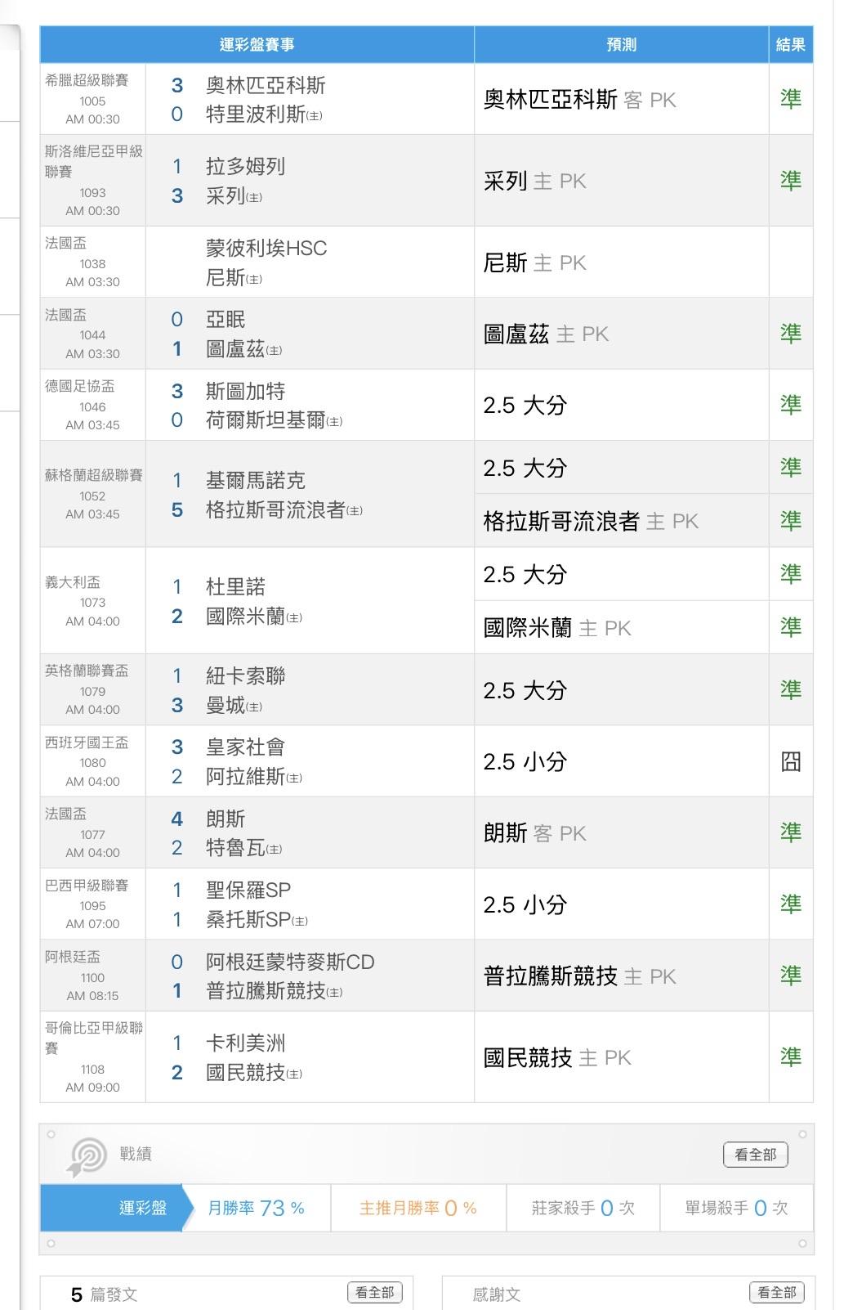Screen dimensions: 844x1310
Task: Select the 運彩盤 tab in 戰績
Action: click(143, 1208)
